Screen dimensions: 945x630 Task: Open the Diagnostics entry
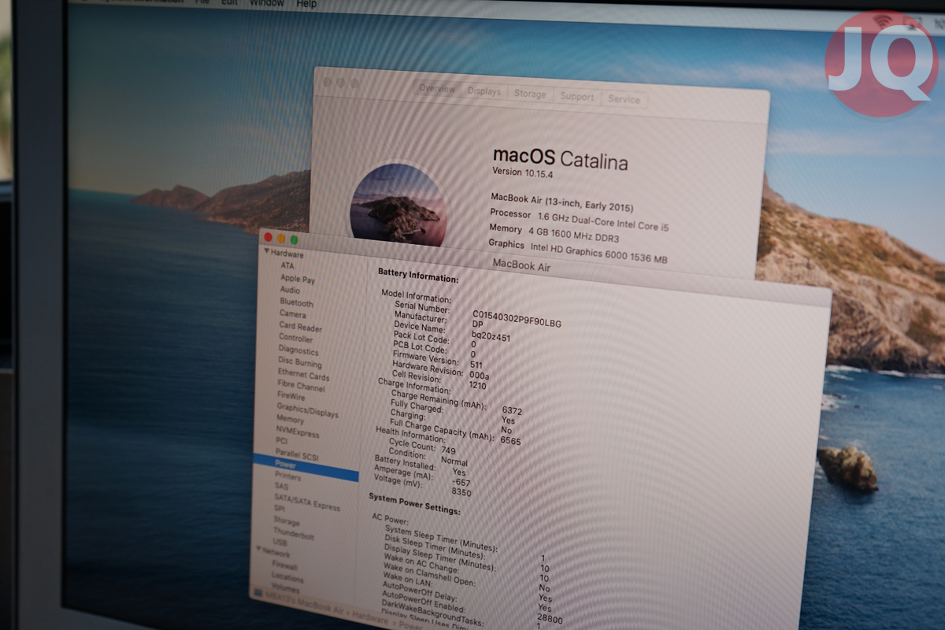(298, 350)
